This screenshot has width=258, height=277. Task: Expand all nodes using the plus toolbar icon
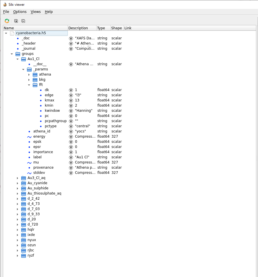coord(16,21)
